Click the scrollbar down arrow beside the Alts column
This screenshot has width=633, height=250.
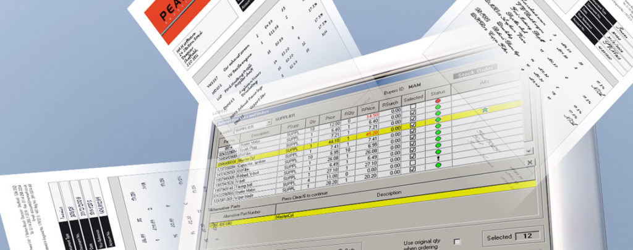pyautogui.click(x=529, y=150)
